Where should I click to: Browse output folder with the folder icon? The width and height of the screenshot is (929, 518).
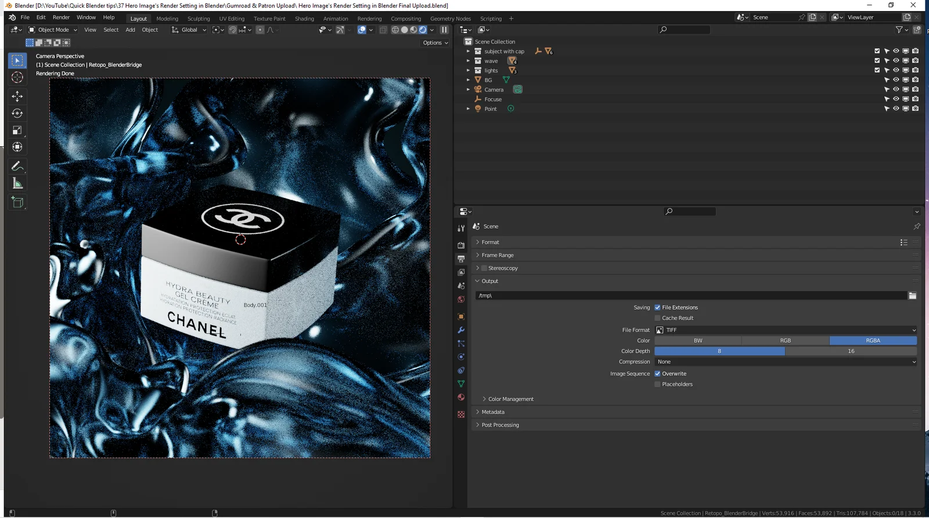(913, 296)
